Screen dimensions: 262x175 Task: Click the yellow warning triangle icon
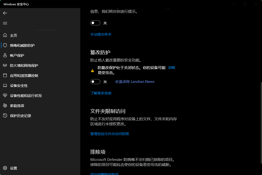pos(92,71)
